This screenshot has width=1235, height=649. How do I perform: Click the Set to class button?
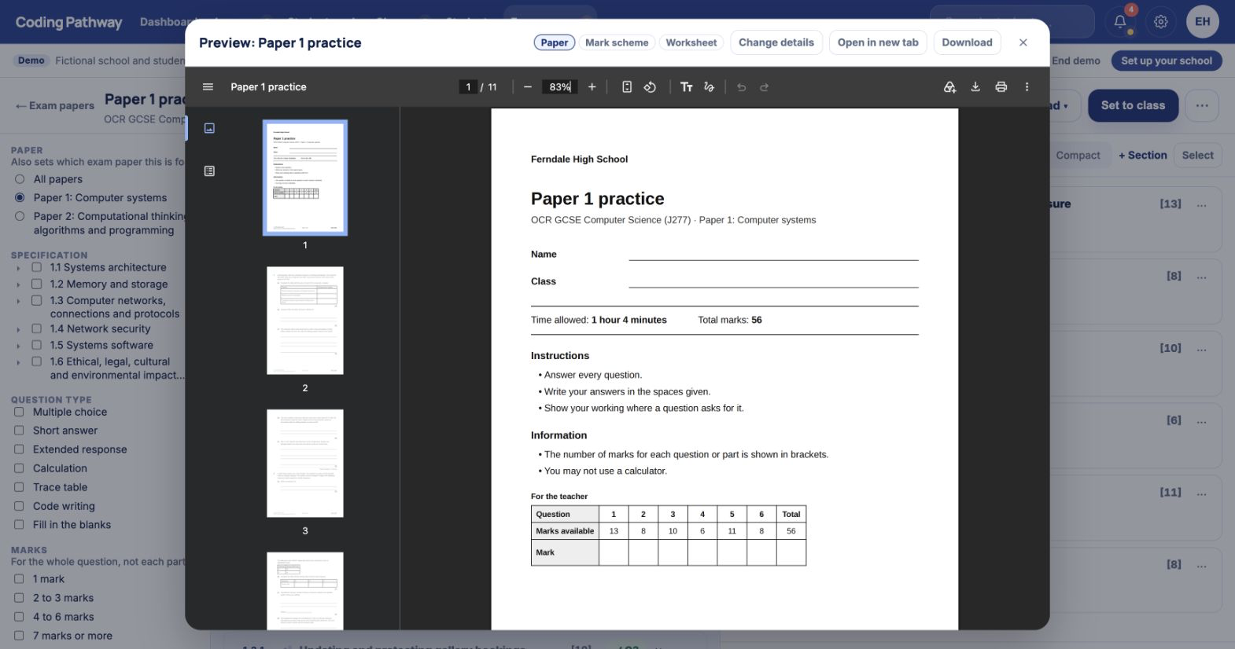pos(1133,105)
